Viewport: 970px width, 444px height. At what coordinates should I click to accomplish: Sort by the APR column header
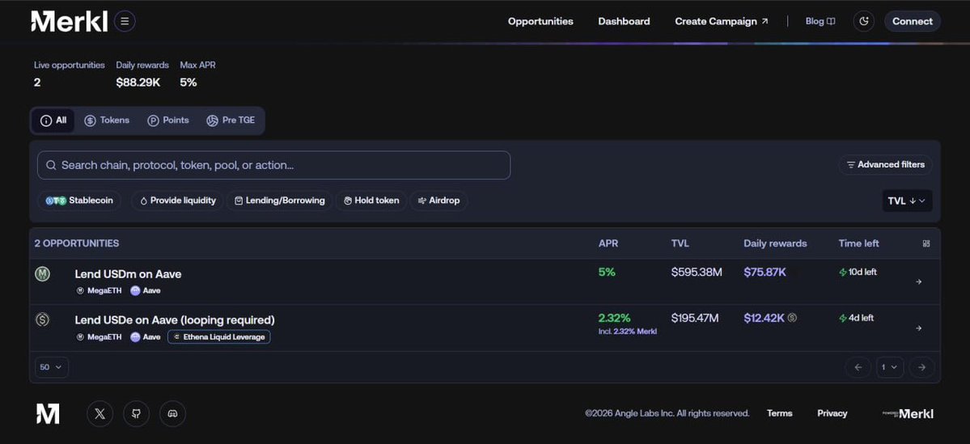point(608,243)
